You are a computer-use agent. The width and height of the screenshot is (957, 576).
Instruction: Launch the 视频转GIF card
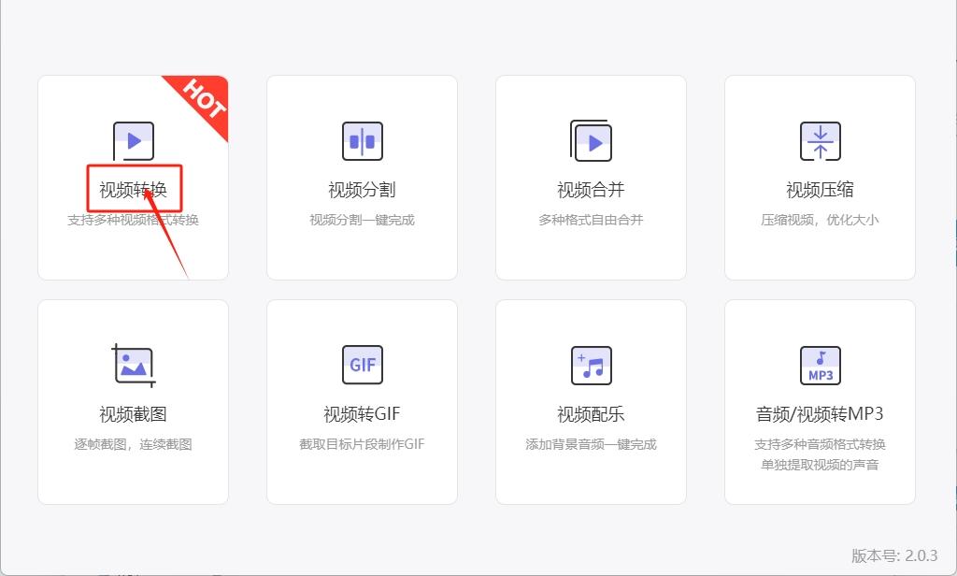click(x=362, y=400)
